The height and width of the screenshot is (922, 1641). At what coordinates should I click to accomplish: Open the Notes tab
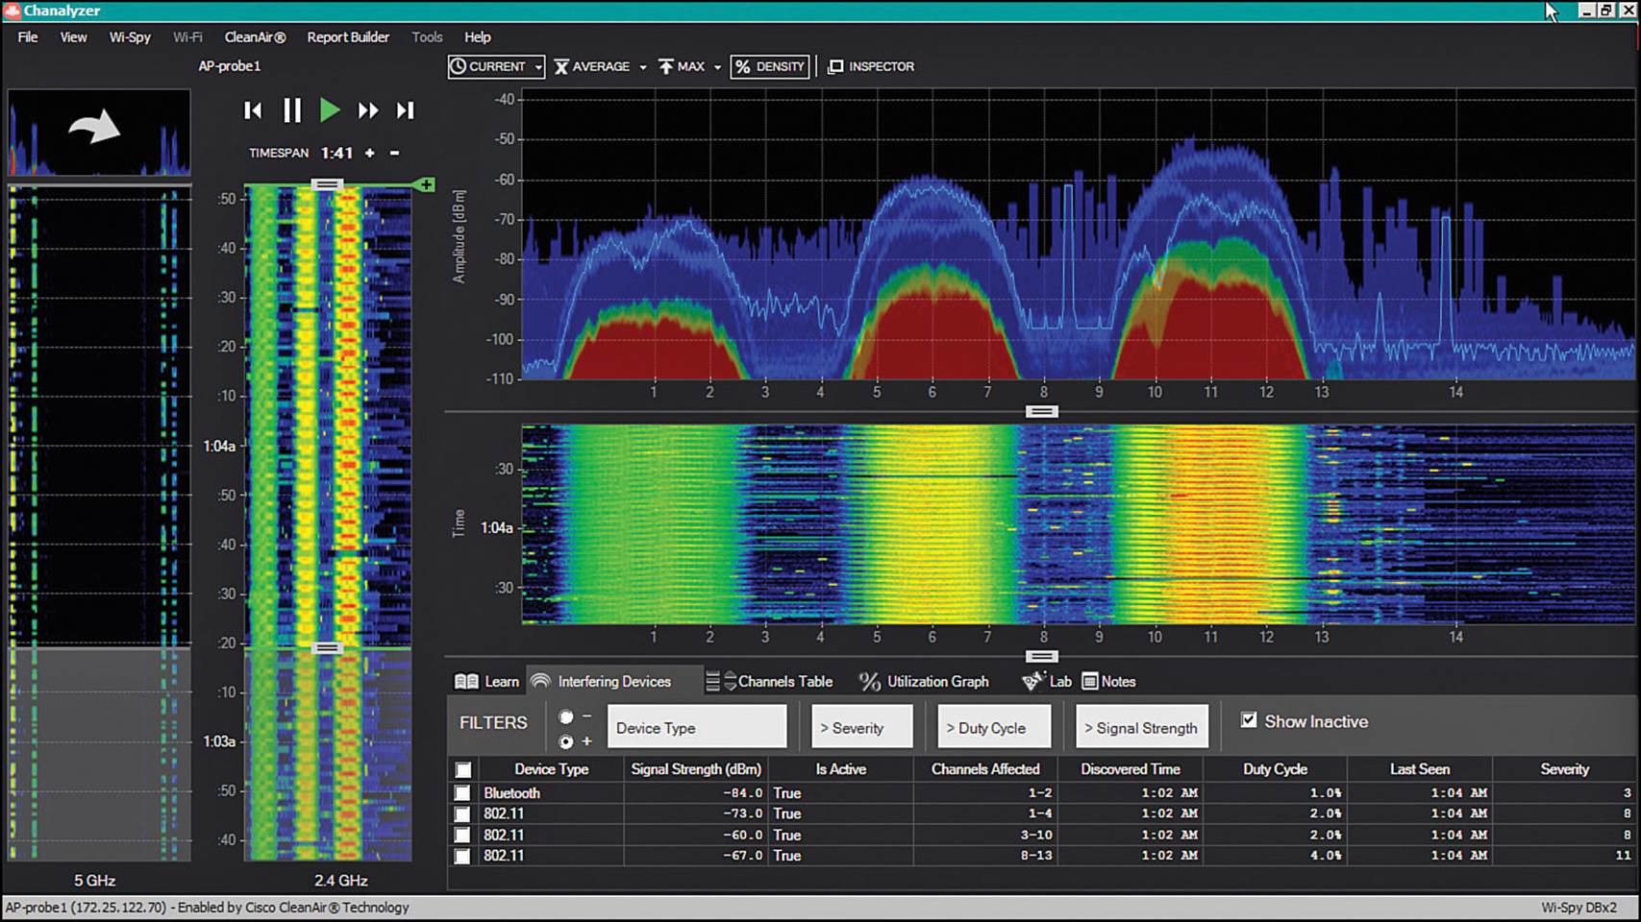tap(1109, 681)
